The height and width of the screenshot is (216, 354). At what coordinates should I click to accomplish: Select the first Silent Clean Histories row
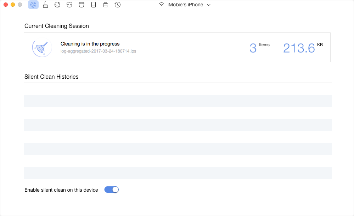(178, 89)
